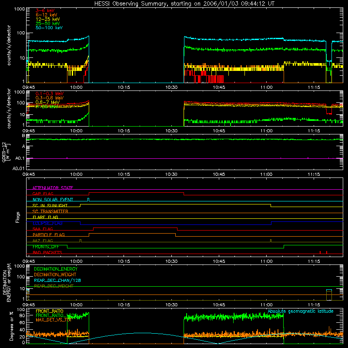
Task: Select the SC_TRANSMITTER flag label
Action: 50,211
